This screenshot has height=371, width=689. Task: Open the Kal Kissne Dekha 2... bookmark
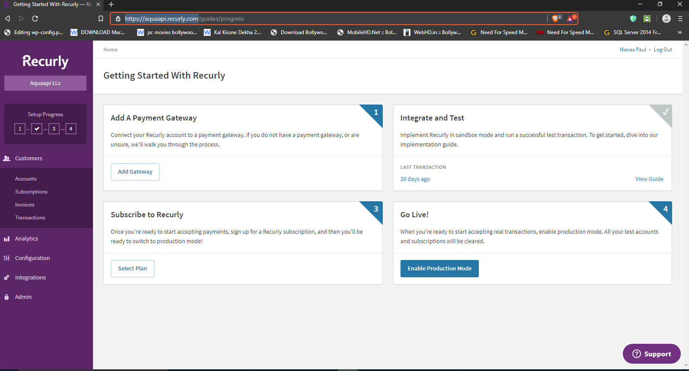click(x=232, y=32)
